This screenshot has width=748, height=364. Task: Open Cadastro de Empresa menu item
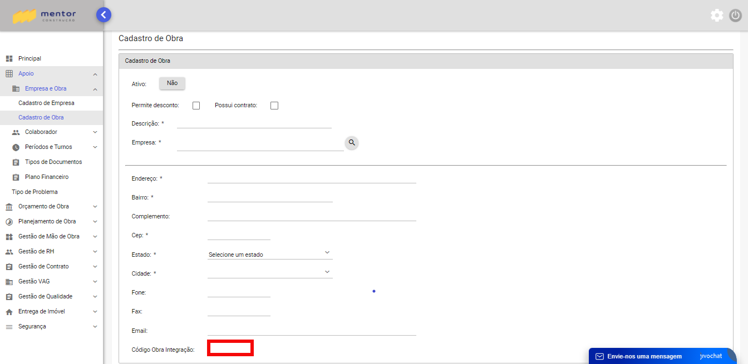coord(46,103)
